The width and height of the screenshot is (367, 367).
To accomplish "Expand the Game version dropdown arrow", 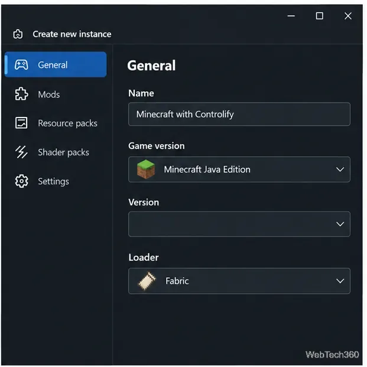I will 340,170.
